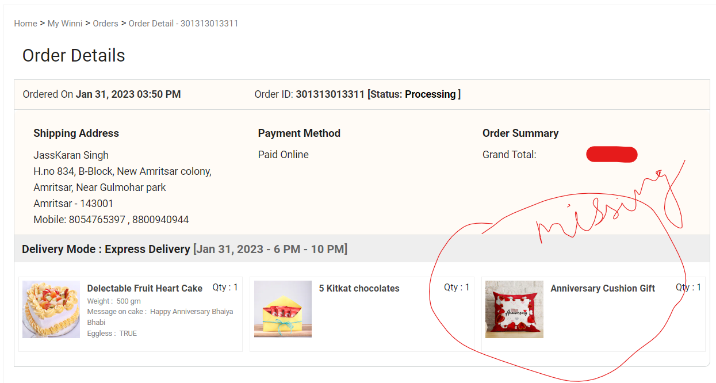Click the Delivery Mode Express Delivery header

pyautogui.click(x=106, y=250)
